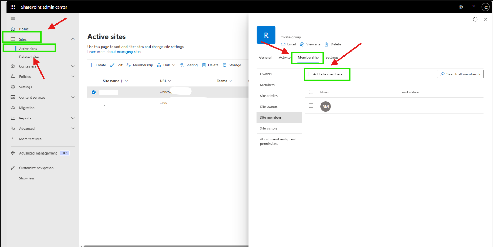Click the Reports chart icon
Viewport: 493px width, 247px height.
13,118
